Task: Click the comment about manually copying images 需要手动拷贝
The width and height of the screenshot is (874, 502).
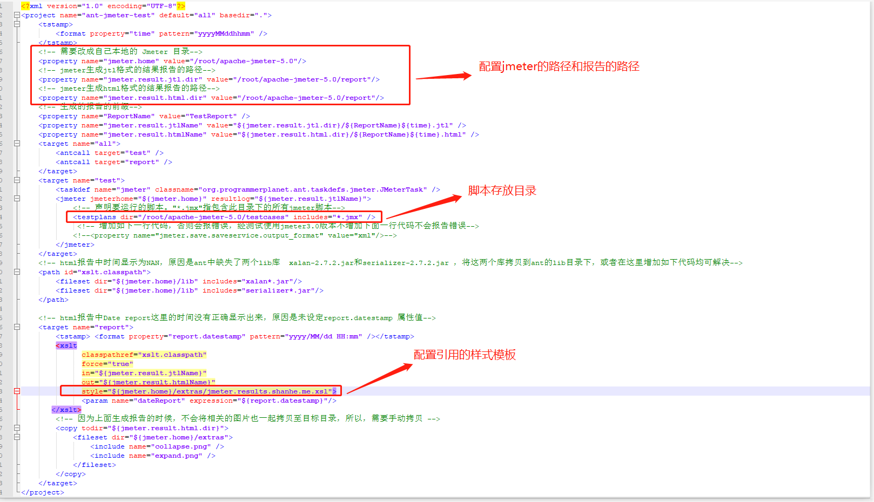Action: click(248, 419)
